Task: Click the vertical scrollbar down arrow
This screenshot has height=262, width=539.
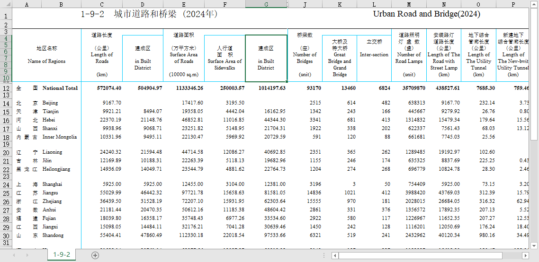Action: [x=534, y=245]
